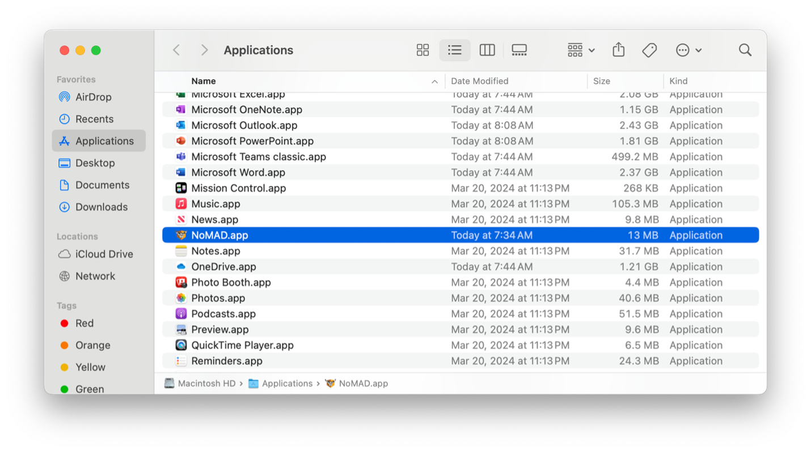The width and height of the screenshot is (811, 455).
Task: Click the Microsoft Word.app icon
Action: [x=181, y=172]
